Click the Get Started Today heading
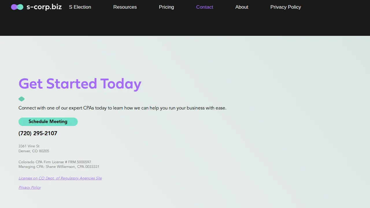370x208 pixels. (x=80, y=84)
